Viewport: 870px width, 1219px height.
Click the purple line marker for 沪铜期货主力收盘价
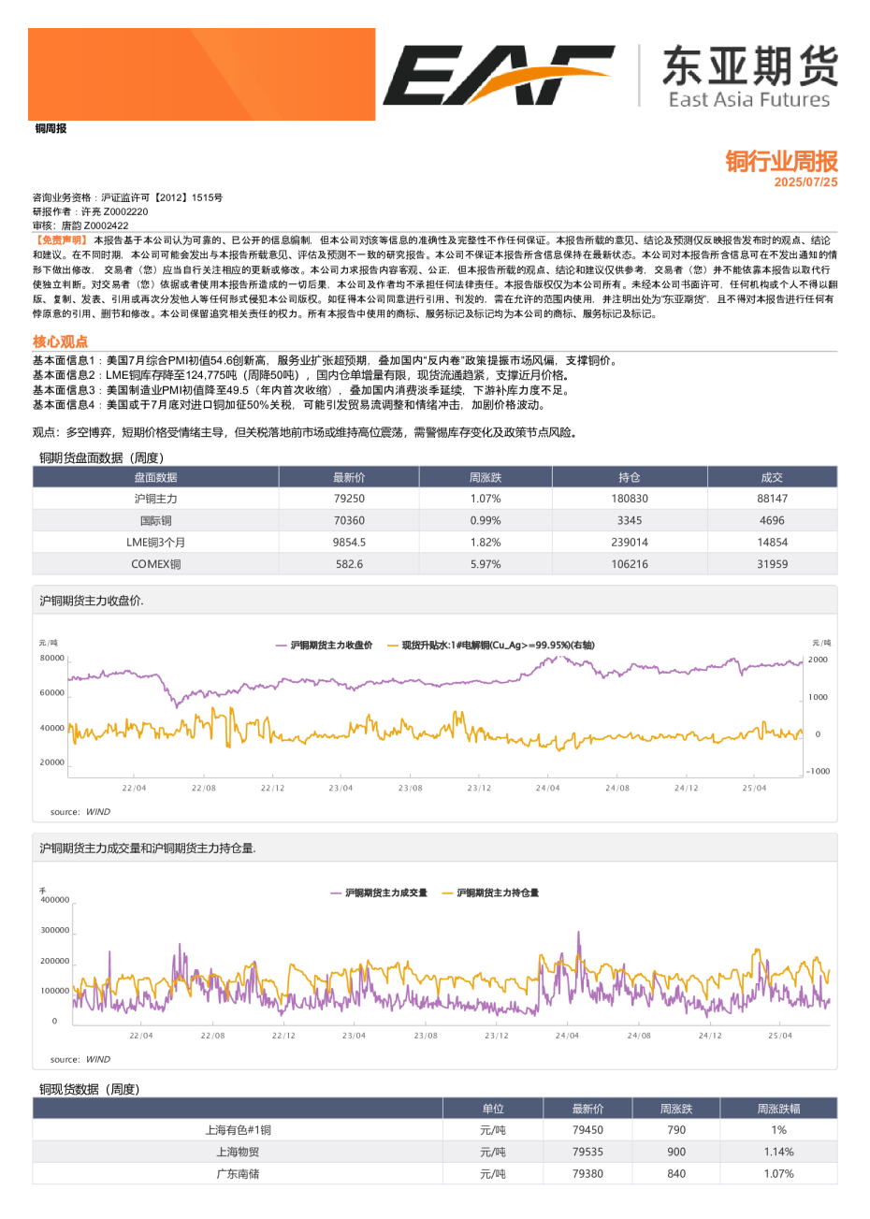pyautogui.click(x=280, y=645)
